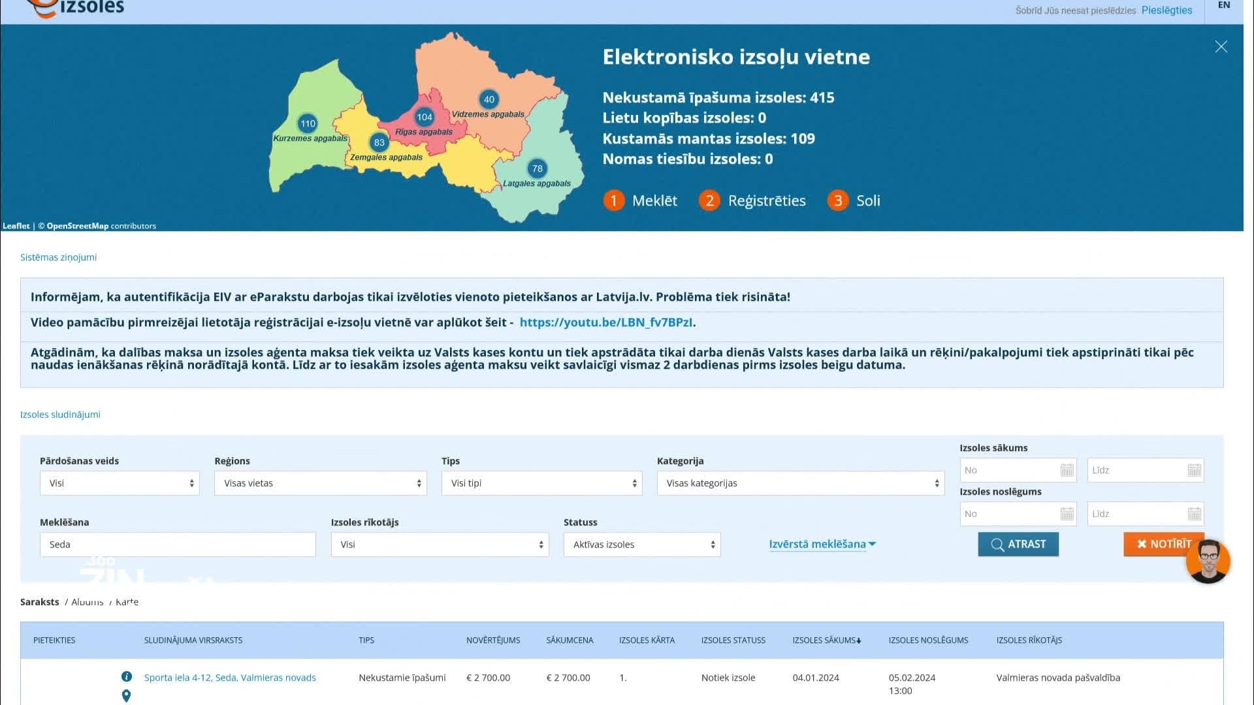Click the 104 cluster marker on Riga region
Image resolution: width=1254 pixels, height=705 pixels.
425,117
